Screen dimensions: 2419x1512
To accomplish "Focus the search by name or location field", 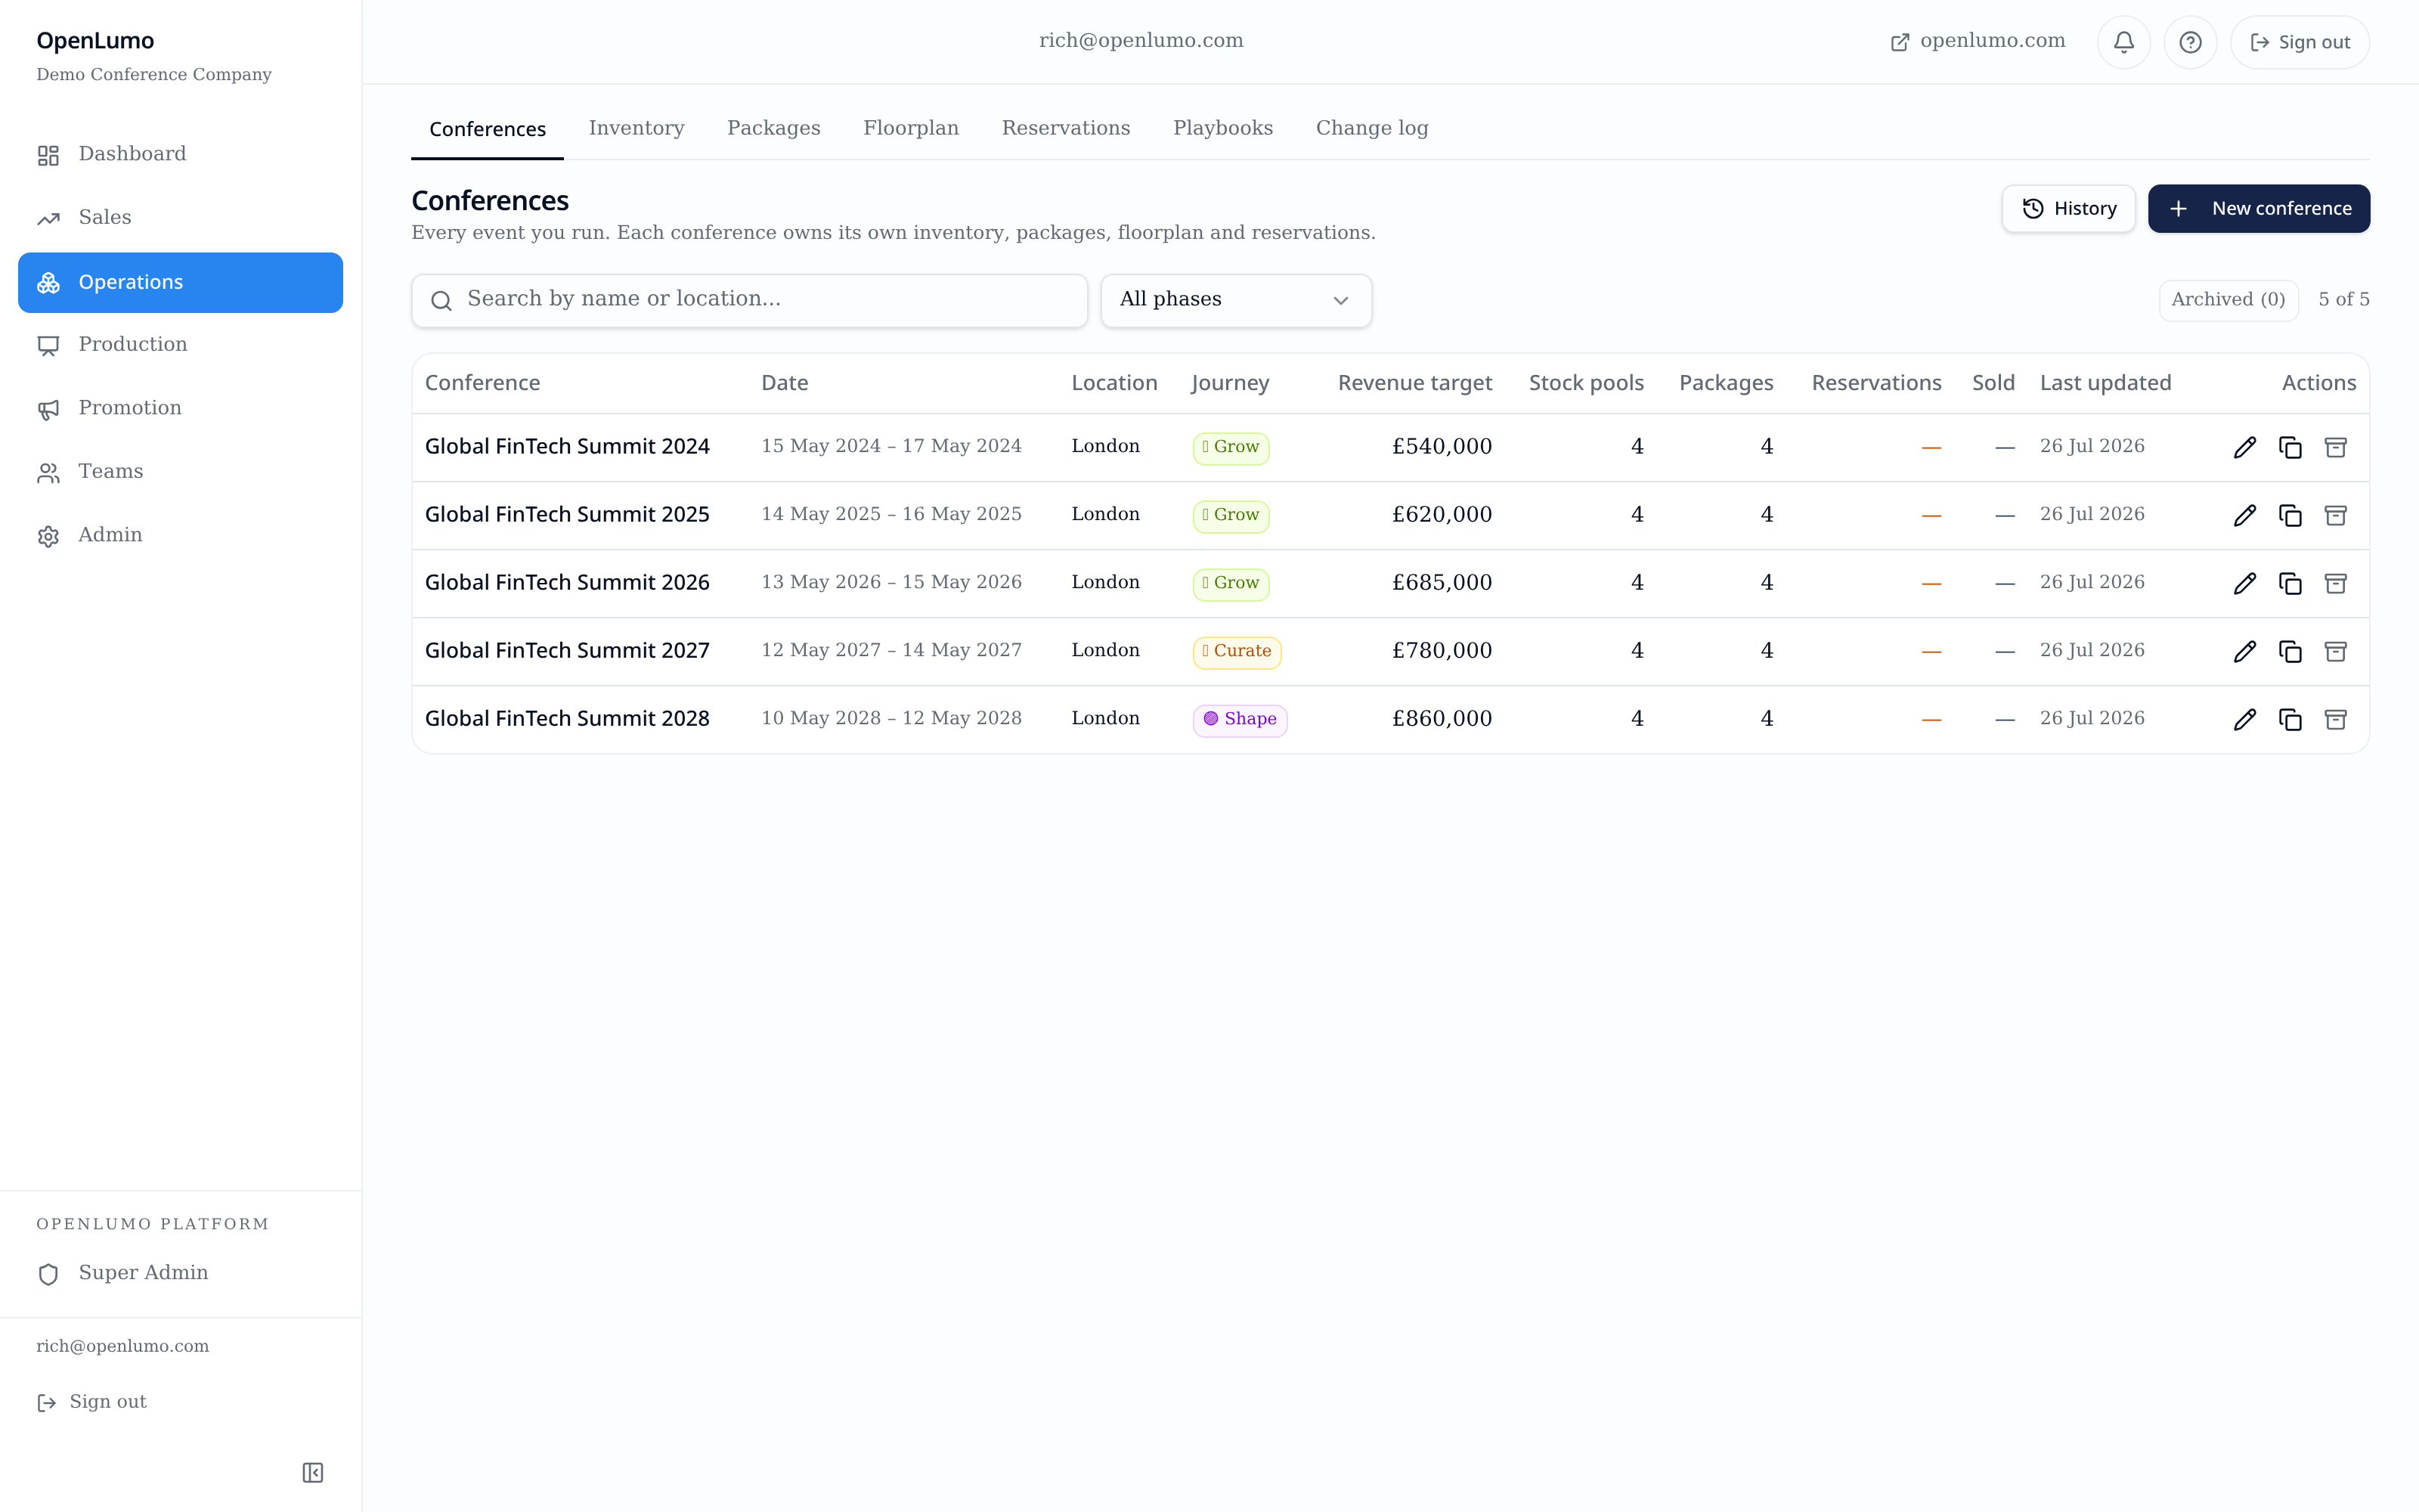I will tap(750, 300).
